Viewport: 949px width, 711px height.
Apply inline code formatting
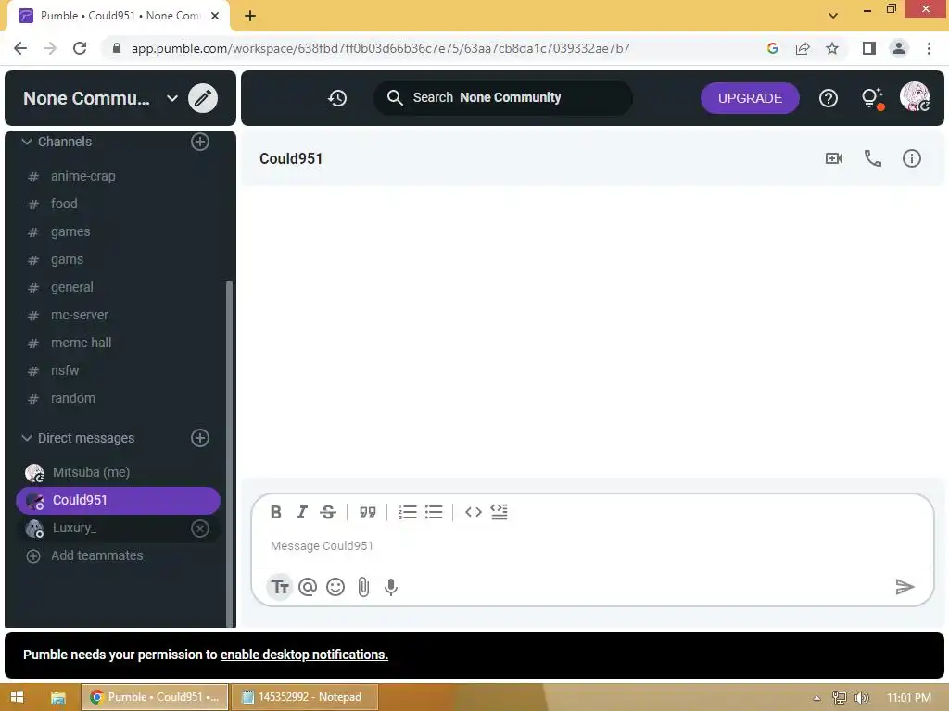tap(474, 512)
